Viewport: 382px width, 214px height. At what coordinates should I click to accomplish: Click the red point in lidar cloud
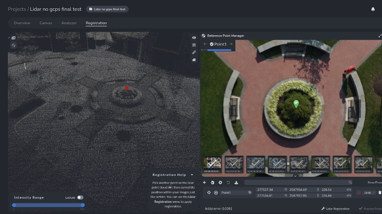point(127,88)
